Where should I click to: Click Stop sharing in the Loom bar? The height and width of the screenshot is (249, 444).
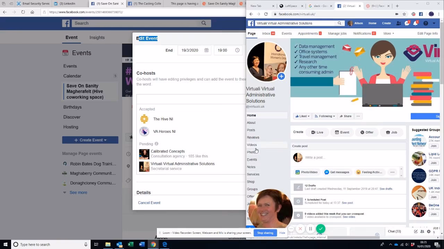(265, 233)
